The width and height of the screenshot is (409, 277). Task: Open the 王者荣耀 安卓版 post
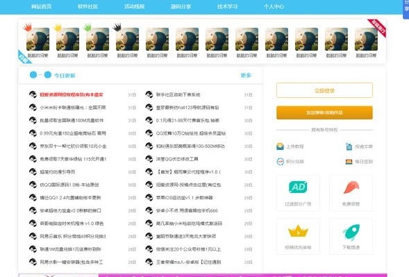(x=188, y=262)
